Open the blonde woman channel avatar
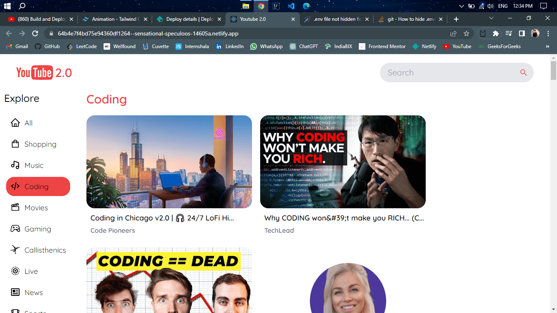The height and width of the screenshot is (313, 557). [348, 288]
